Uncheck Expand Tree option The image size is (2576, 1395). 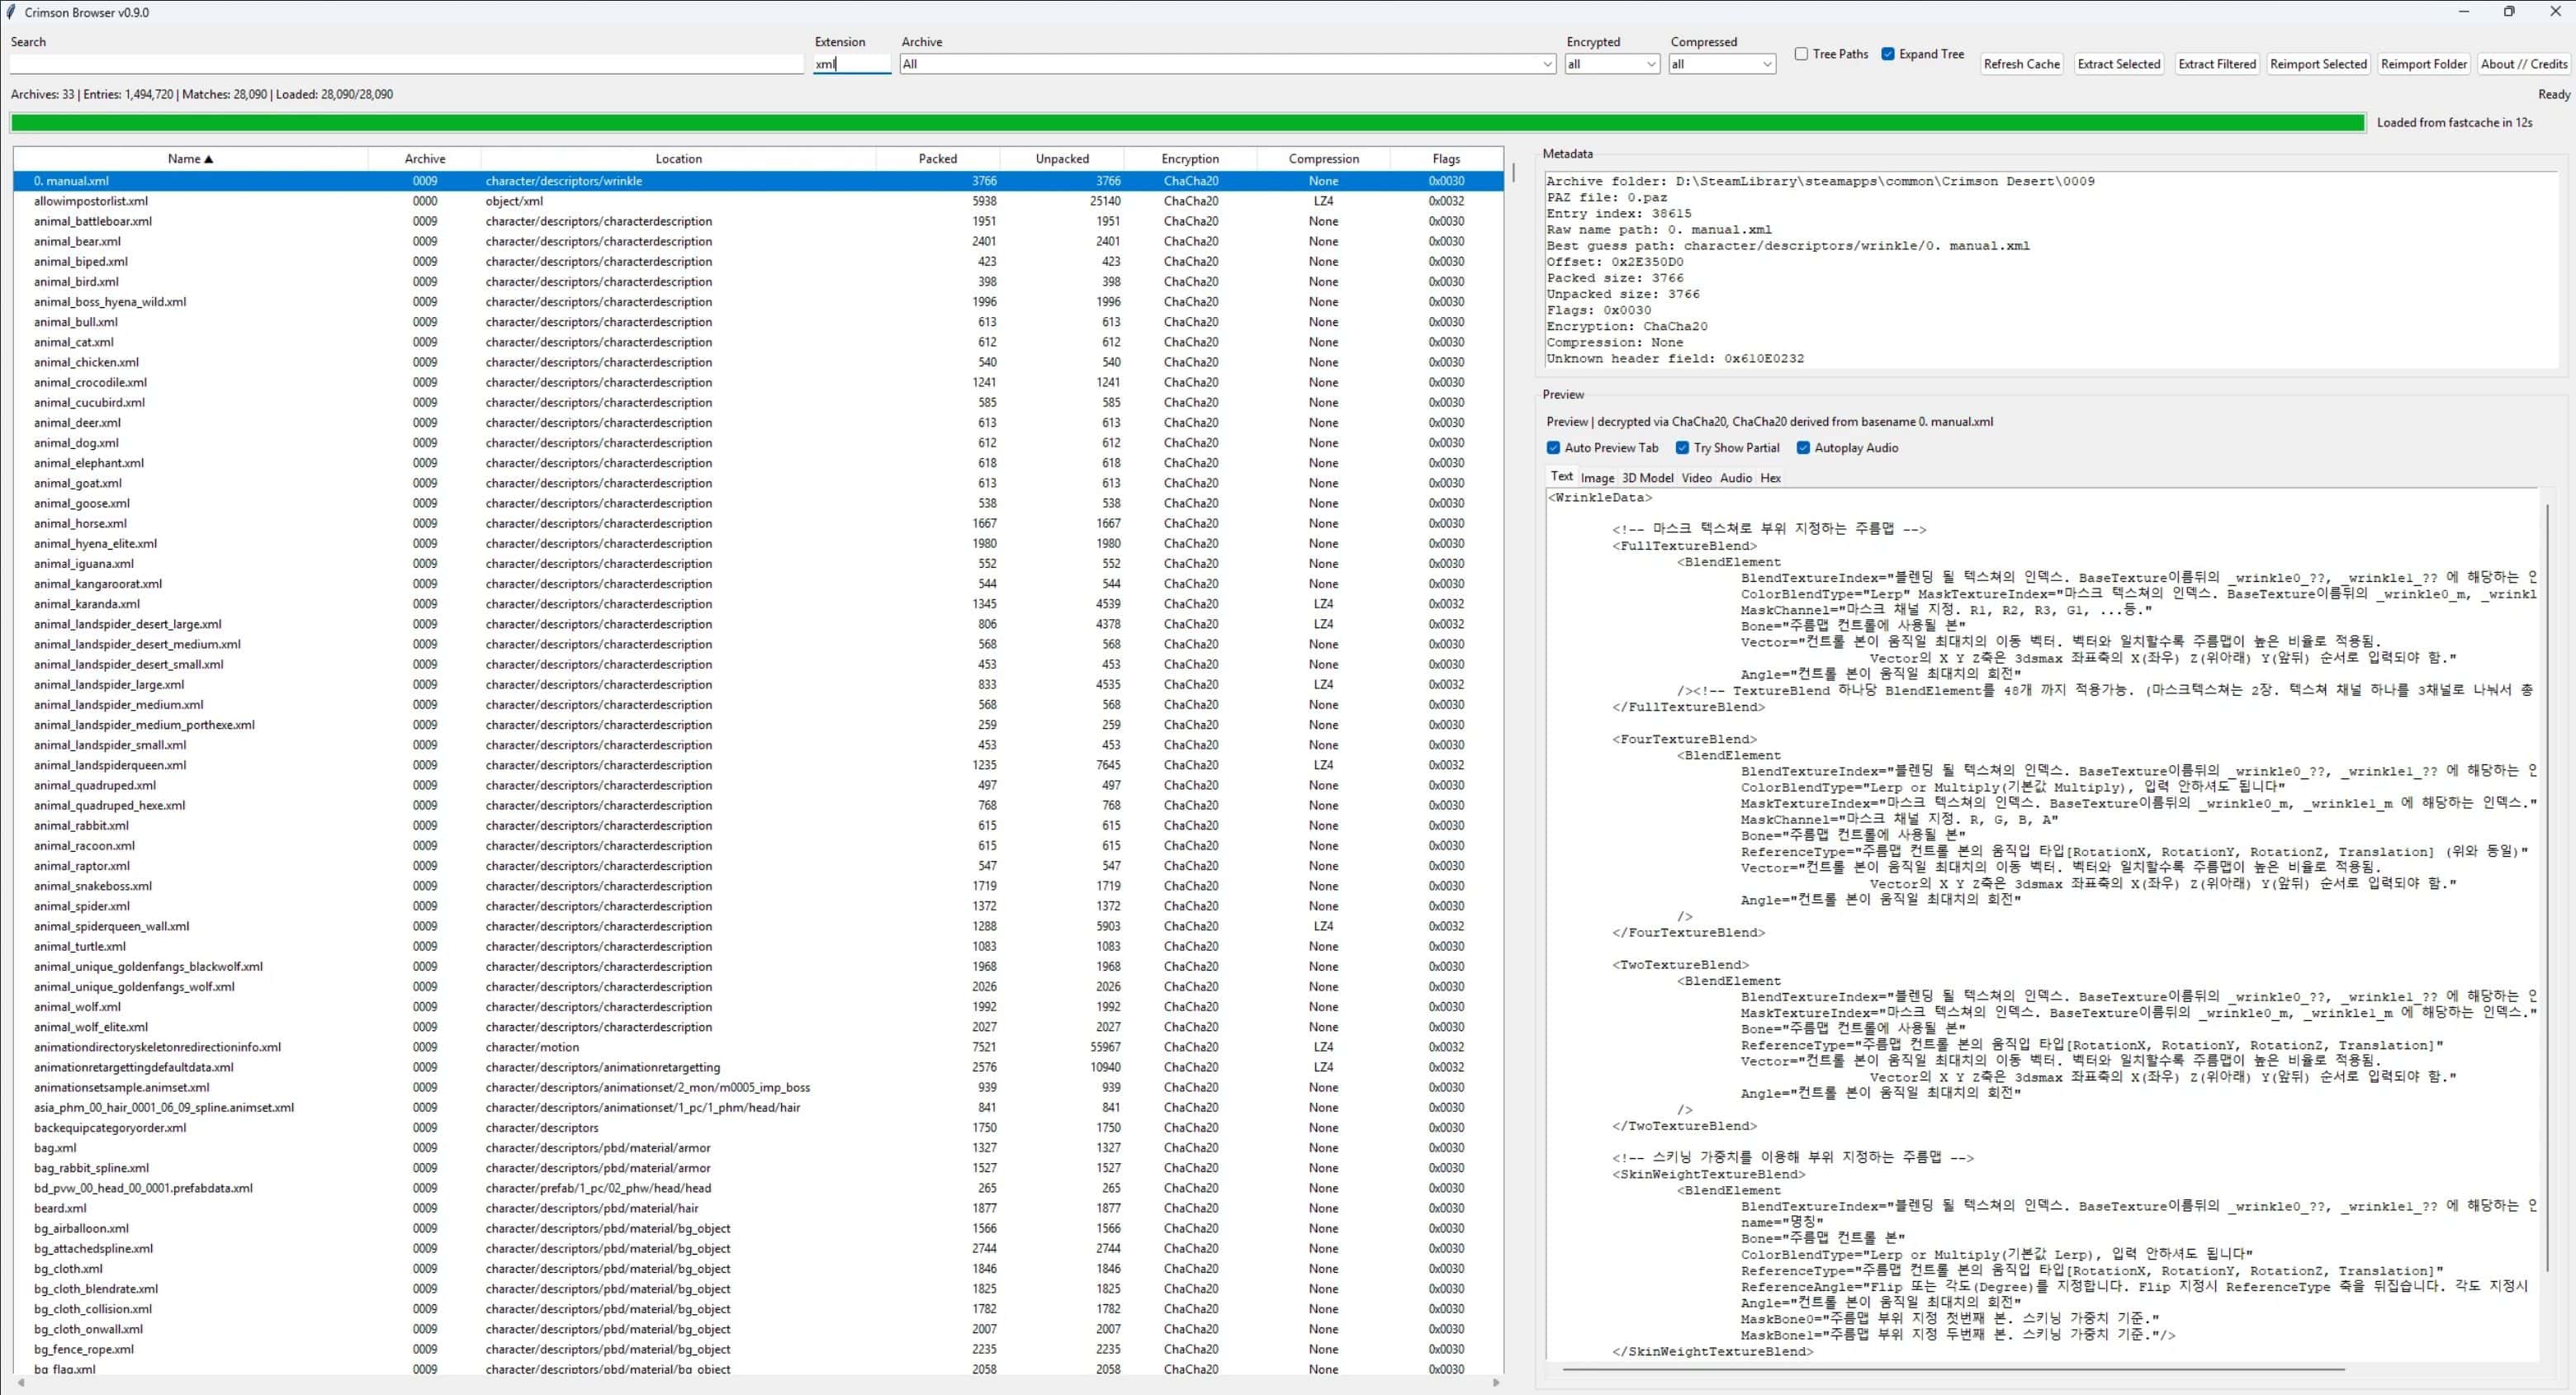click(1888, 54)
